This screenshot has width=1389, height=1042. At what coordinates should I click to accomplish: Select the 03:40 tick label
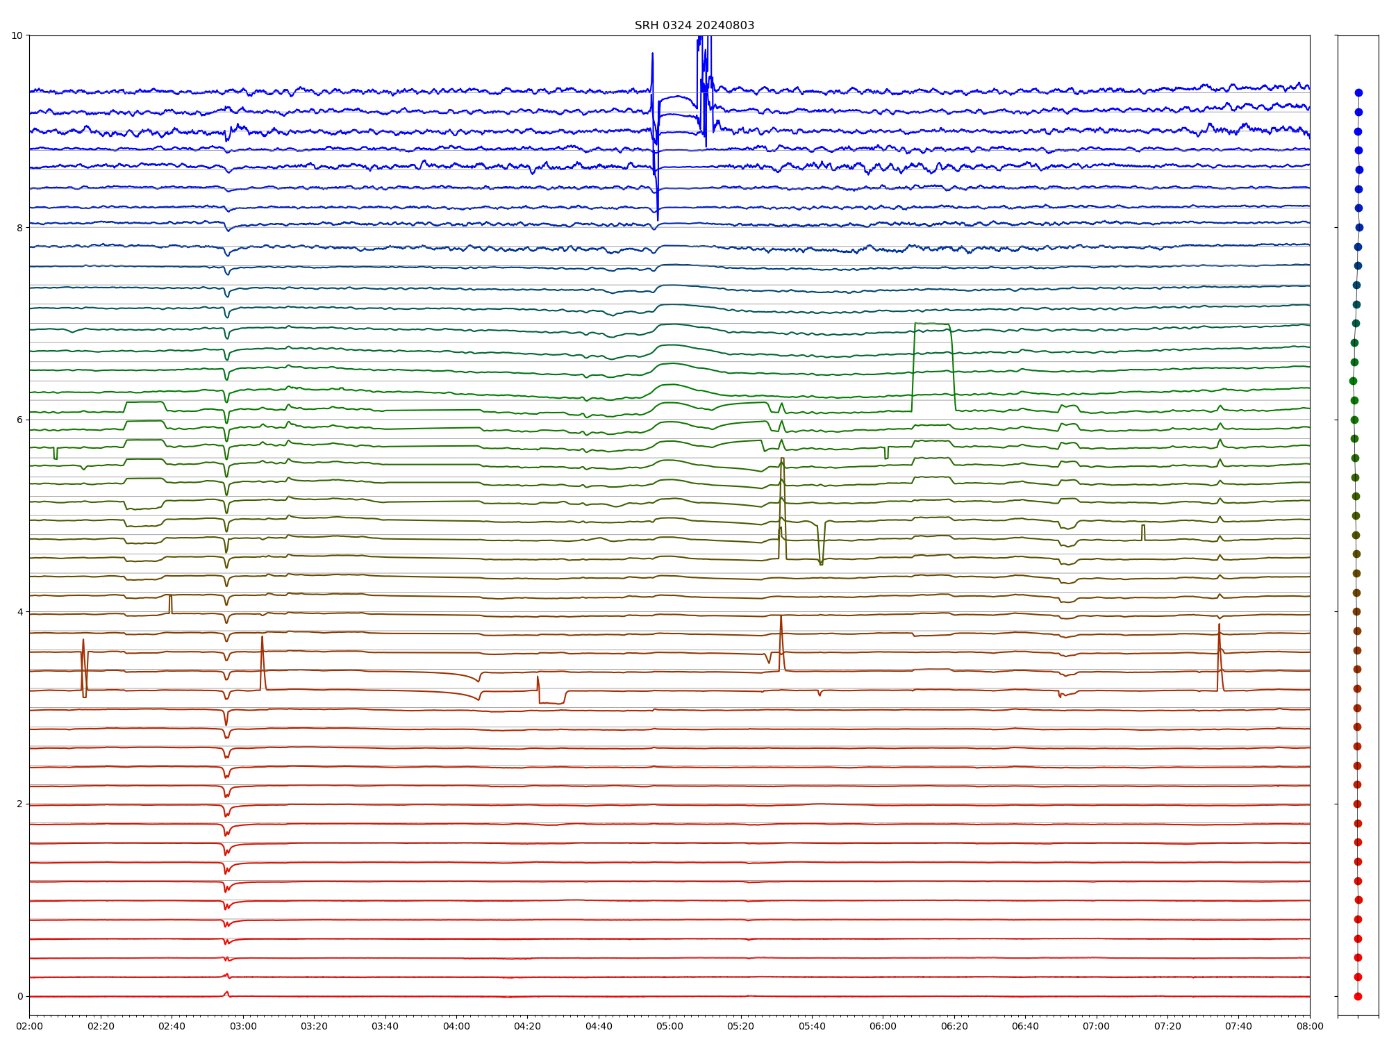(x=385, y=1026)
